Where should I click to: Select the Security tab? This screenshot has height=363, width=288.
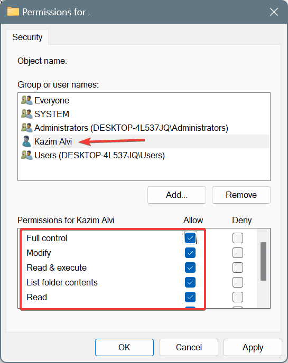(27, 37)
